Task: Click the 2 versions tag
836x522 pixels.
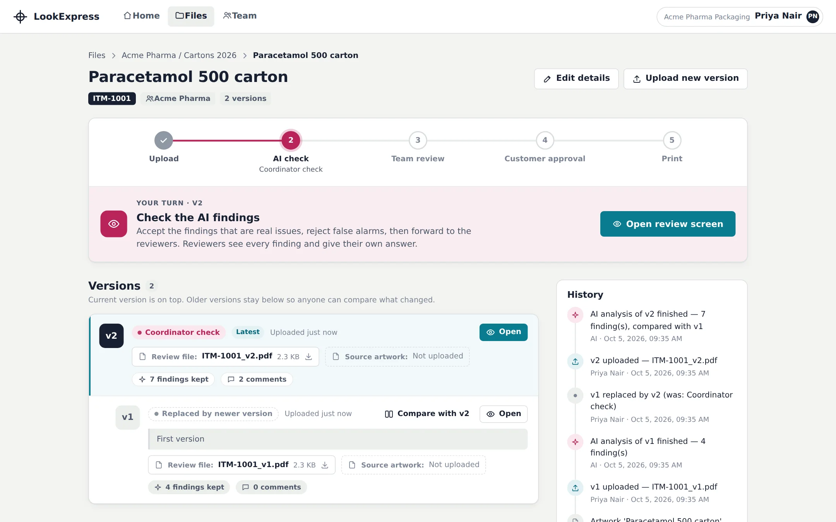Action: [245, 98]
